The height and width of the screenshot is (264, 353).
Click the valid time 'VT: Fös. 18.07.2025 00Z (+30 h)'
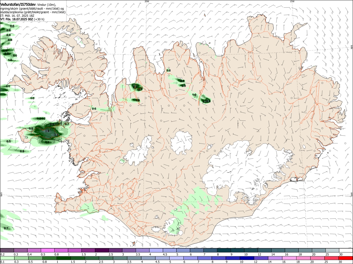click(22, 20)
